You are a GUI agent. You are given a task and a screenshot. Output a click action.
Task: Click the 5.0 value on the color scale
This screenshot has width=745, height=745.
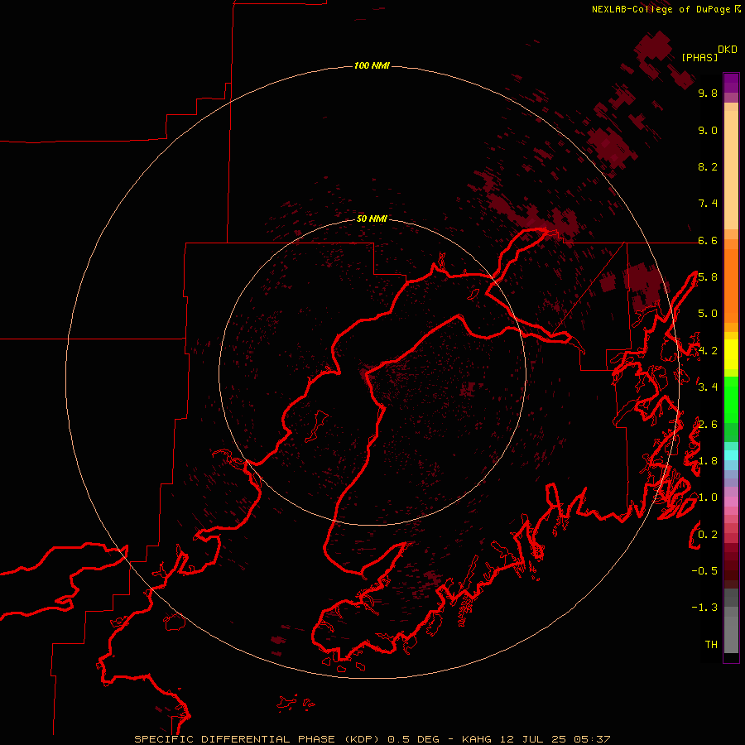[708, 314]
